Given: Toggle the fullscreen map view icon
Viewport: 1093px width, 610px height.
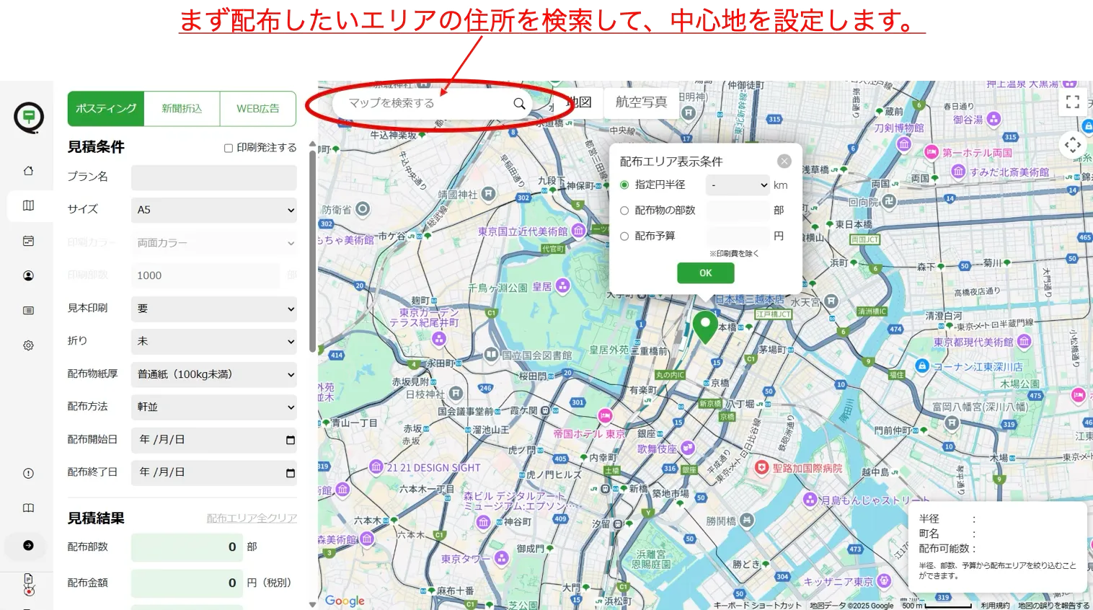Looking at the screenshot, I should pos(1073,102).
